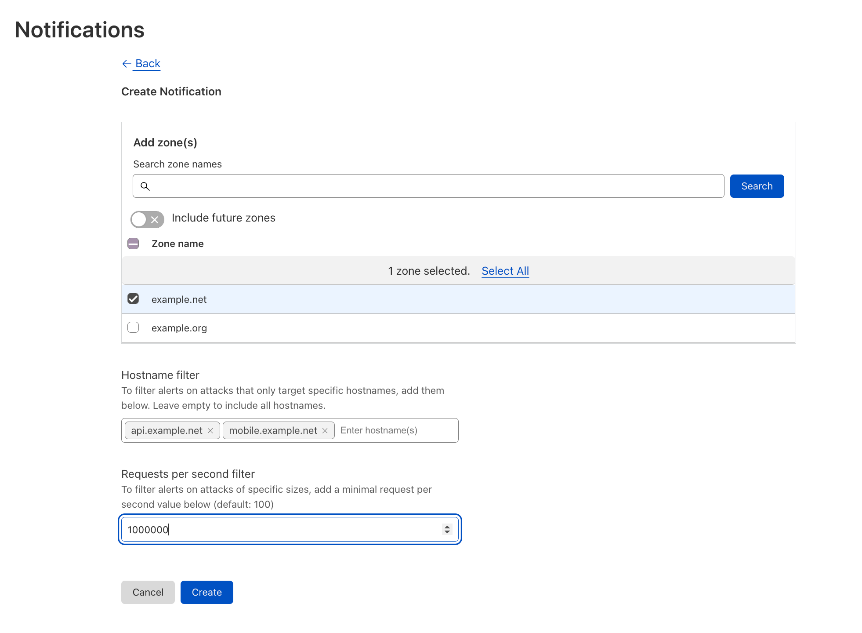This screenshot has height=633, width=862.
Task: Click the Zone name column header
Action: click(x=177, y=244)
